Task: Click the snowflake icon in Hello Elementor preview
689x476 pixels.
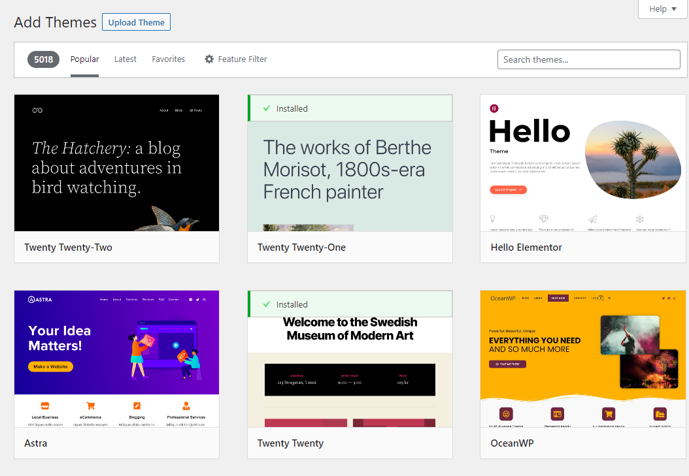Action: click(640, 219)
